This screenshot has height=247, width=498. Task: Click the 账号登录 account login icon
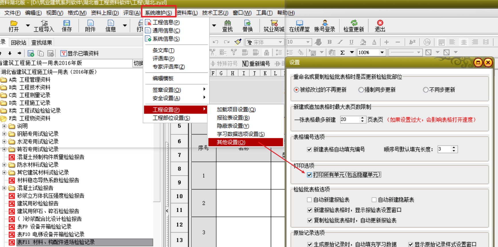point(325,23)
